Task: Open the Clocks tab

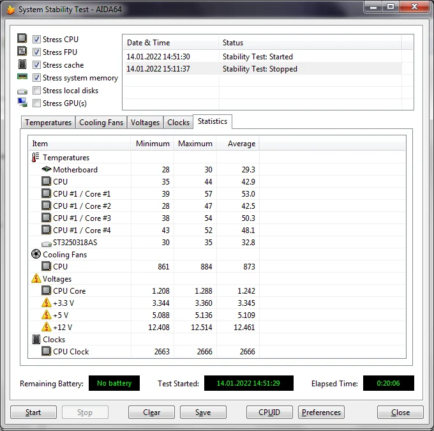Action: tap(178, 123)
